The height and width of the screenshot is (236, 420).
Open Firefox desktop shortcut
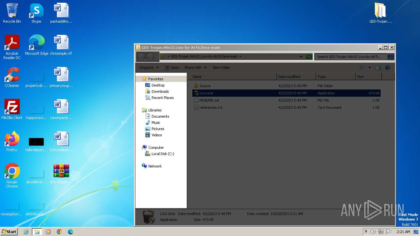tap(12, 142)
